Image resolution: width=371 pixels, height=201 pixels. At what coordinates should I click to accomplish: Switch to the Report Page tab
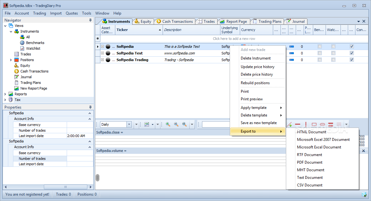click(x=233, y=22)
